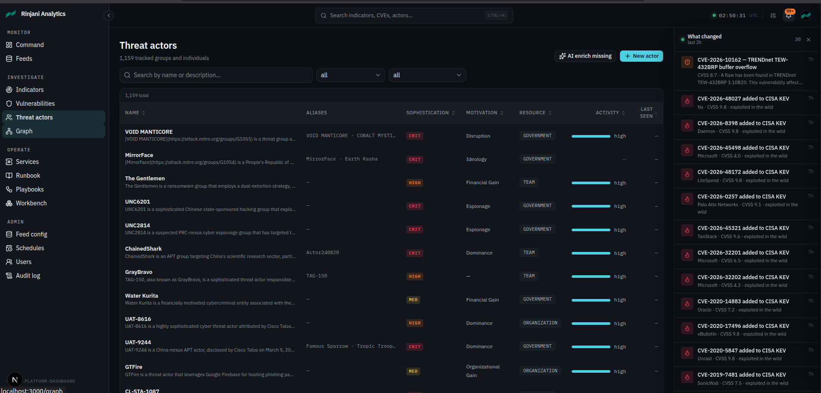Click flame icon beside CVE-2026-48027
Image resolution: width=821 pixels, height=393 pixels.
687,101
